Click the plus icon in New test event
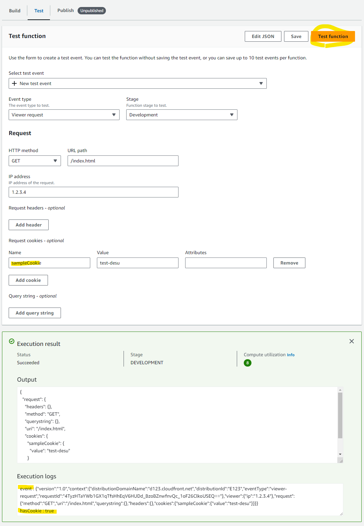The height and width of the screenshot is (526, 364). point(14,83)
